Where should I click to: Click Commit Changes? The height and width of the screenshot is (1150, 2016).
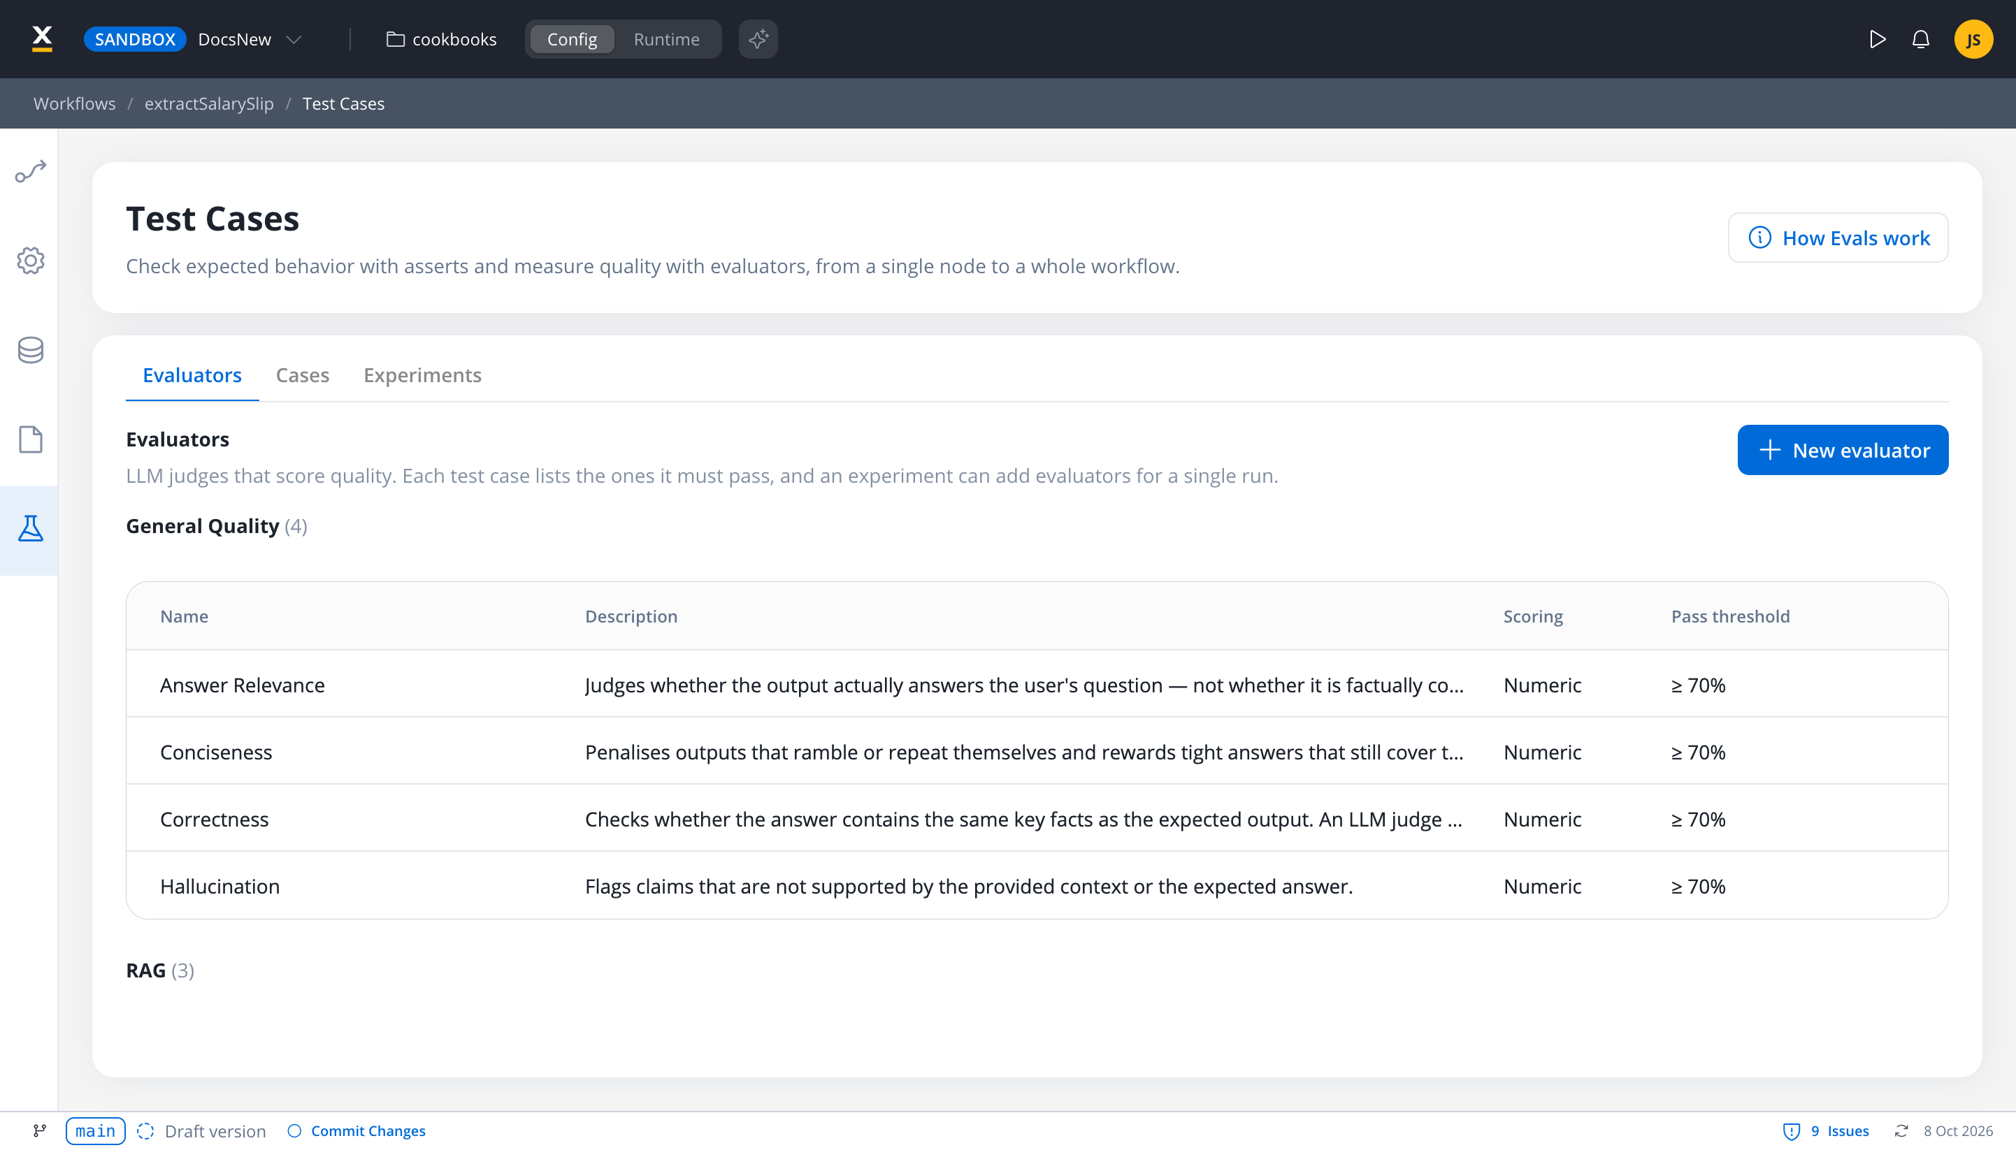tap(357, 1131)
